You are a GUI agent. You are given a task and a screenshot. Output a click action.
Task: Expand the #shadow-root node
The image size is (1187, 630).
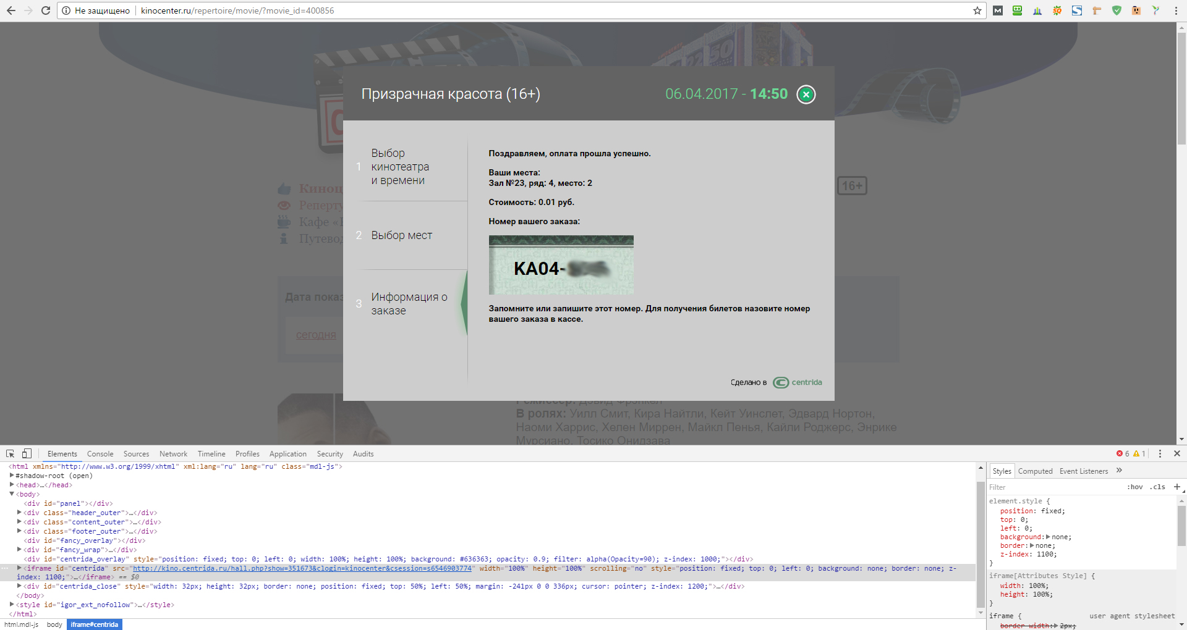click(12, 476)
